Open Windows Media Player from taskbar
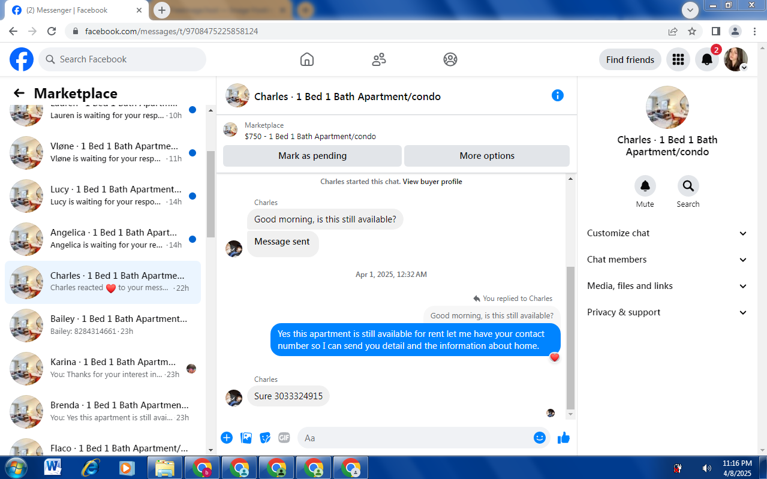This screenshot has width=767, height=479. click(x=127, y=468)
